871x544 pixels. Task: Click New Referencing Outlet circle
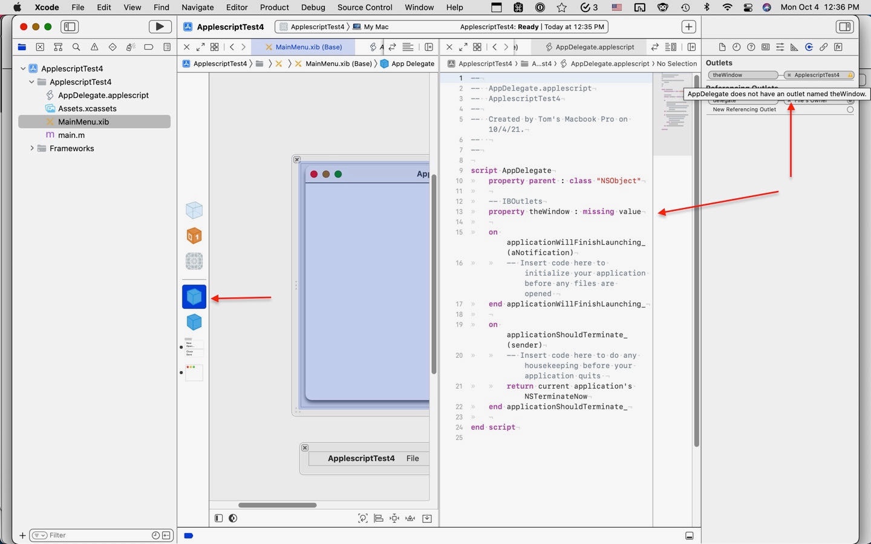tap(850, 109)
